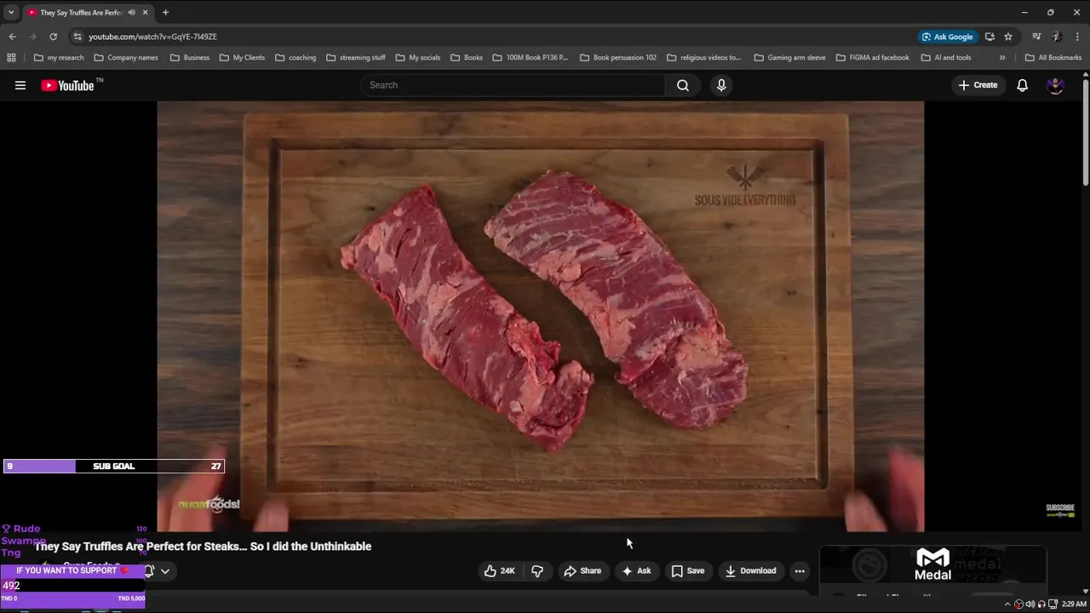Download the video
Screen dimensions: 1090x613
pyautogui.click(x=751, y=571)
